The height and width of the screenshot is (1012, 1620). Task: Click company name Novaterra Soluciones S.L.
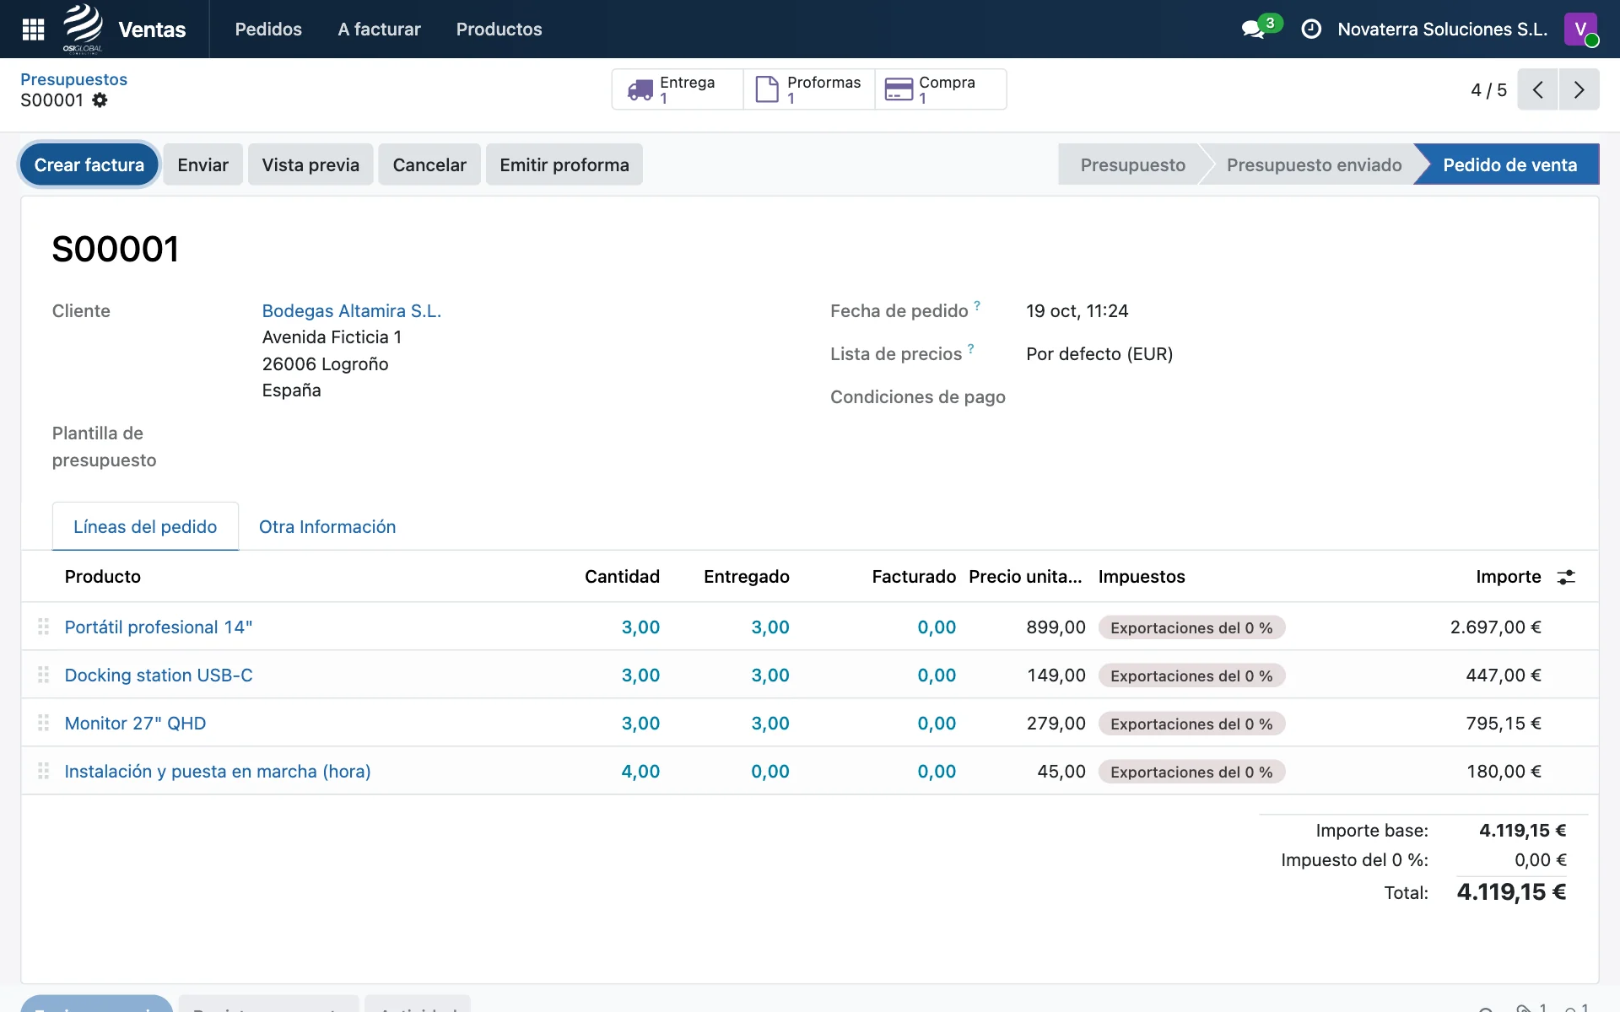1442,30
